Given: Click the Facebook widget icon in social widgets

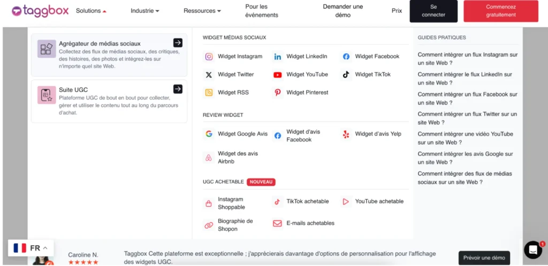Looking at the screenshot, I should coord(346,57).
